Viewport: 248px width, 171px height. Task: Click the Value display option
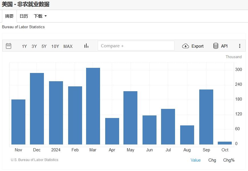[x=196, y=160]
